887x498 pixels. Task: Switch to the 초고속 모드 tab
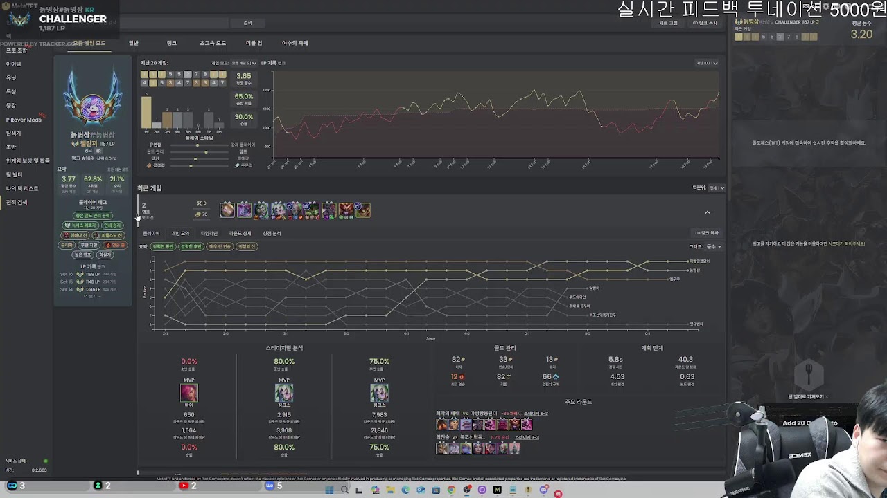tap(213, 43)
